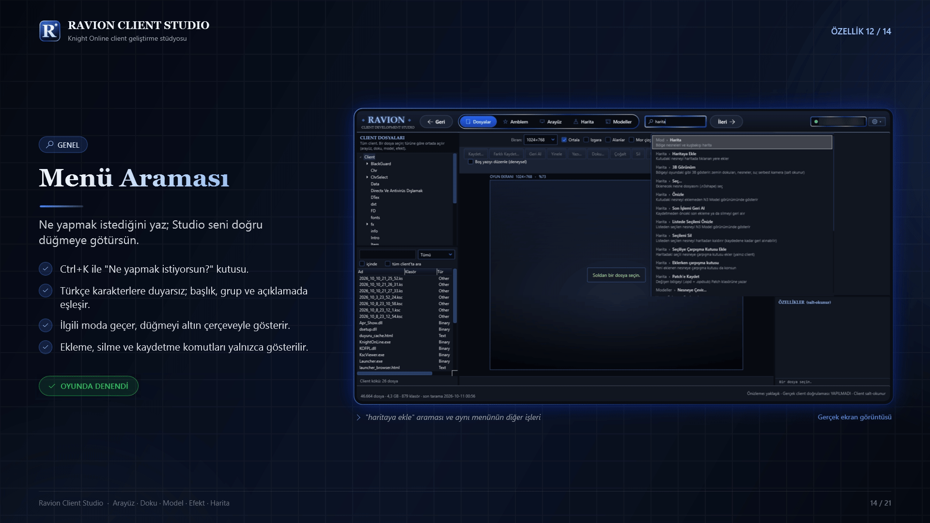Screen dimensions: 930x523
Task: Switch to the Amblem tab
Action: 516,122
